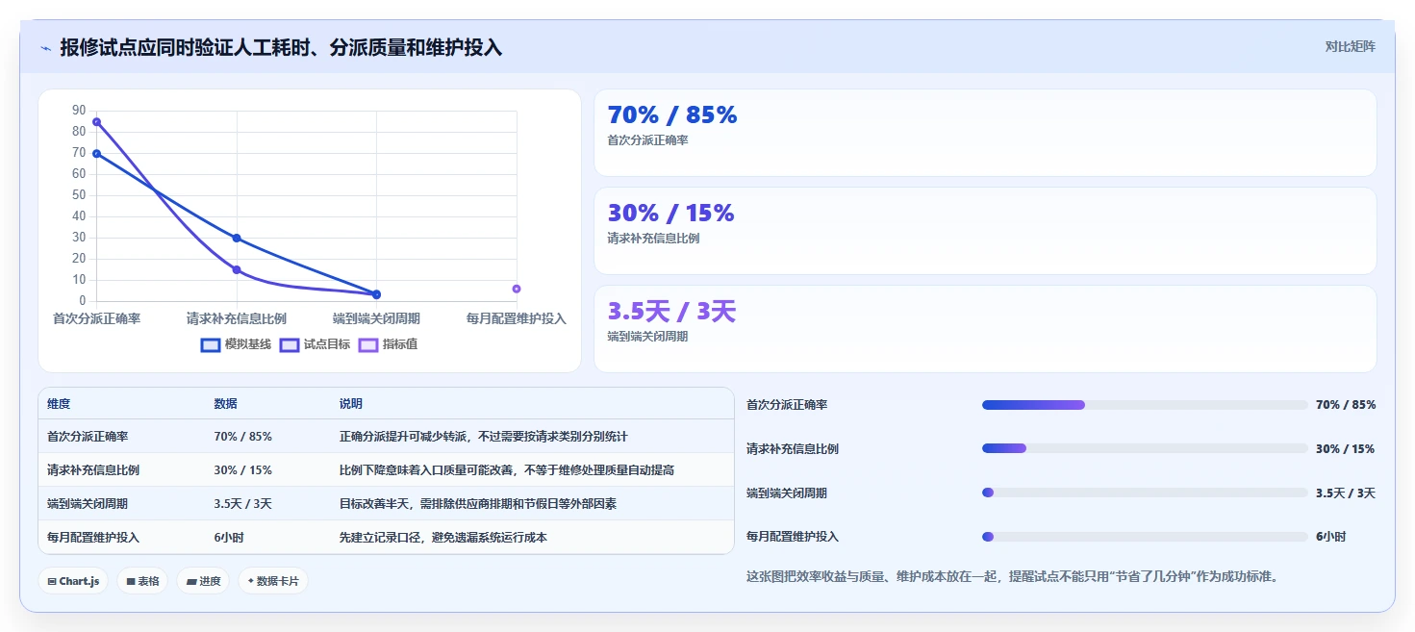
Task: Click the 模拟基线 data point at 请求补充信息比例
Action: [x=237, y=239]
